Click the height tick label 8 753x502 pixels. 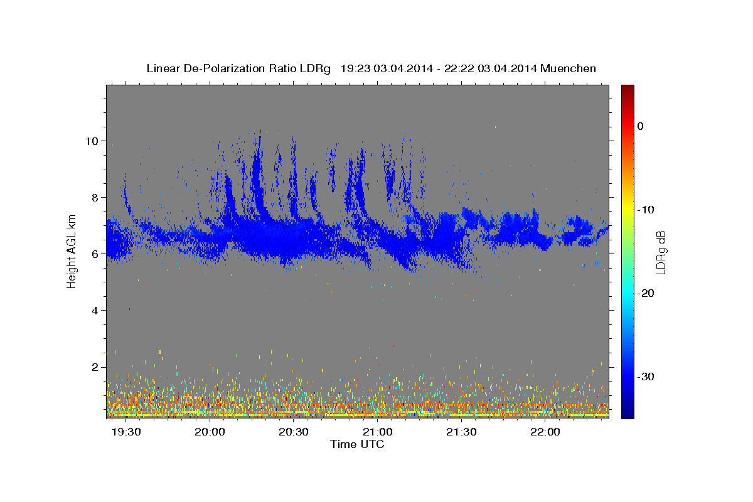click(x=96, y=197)
